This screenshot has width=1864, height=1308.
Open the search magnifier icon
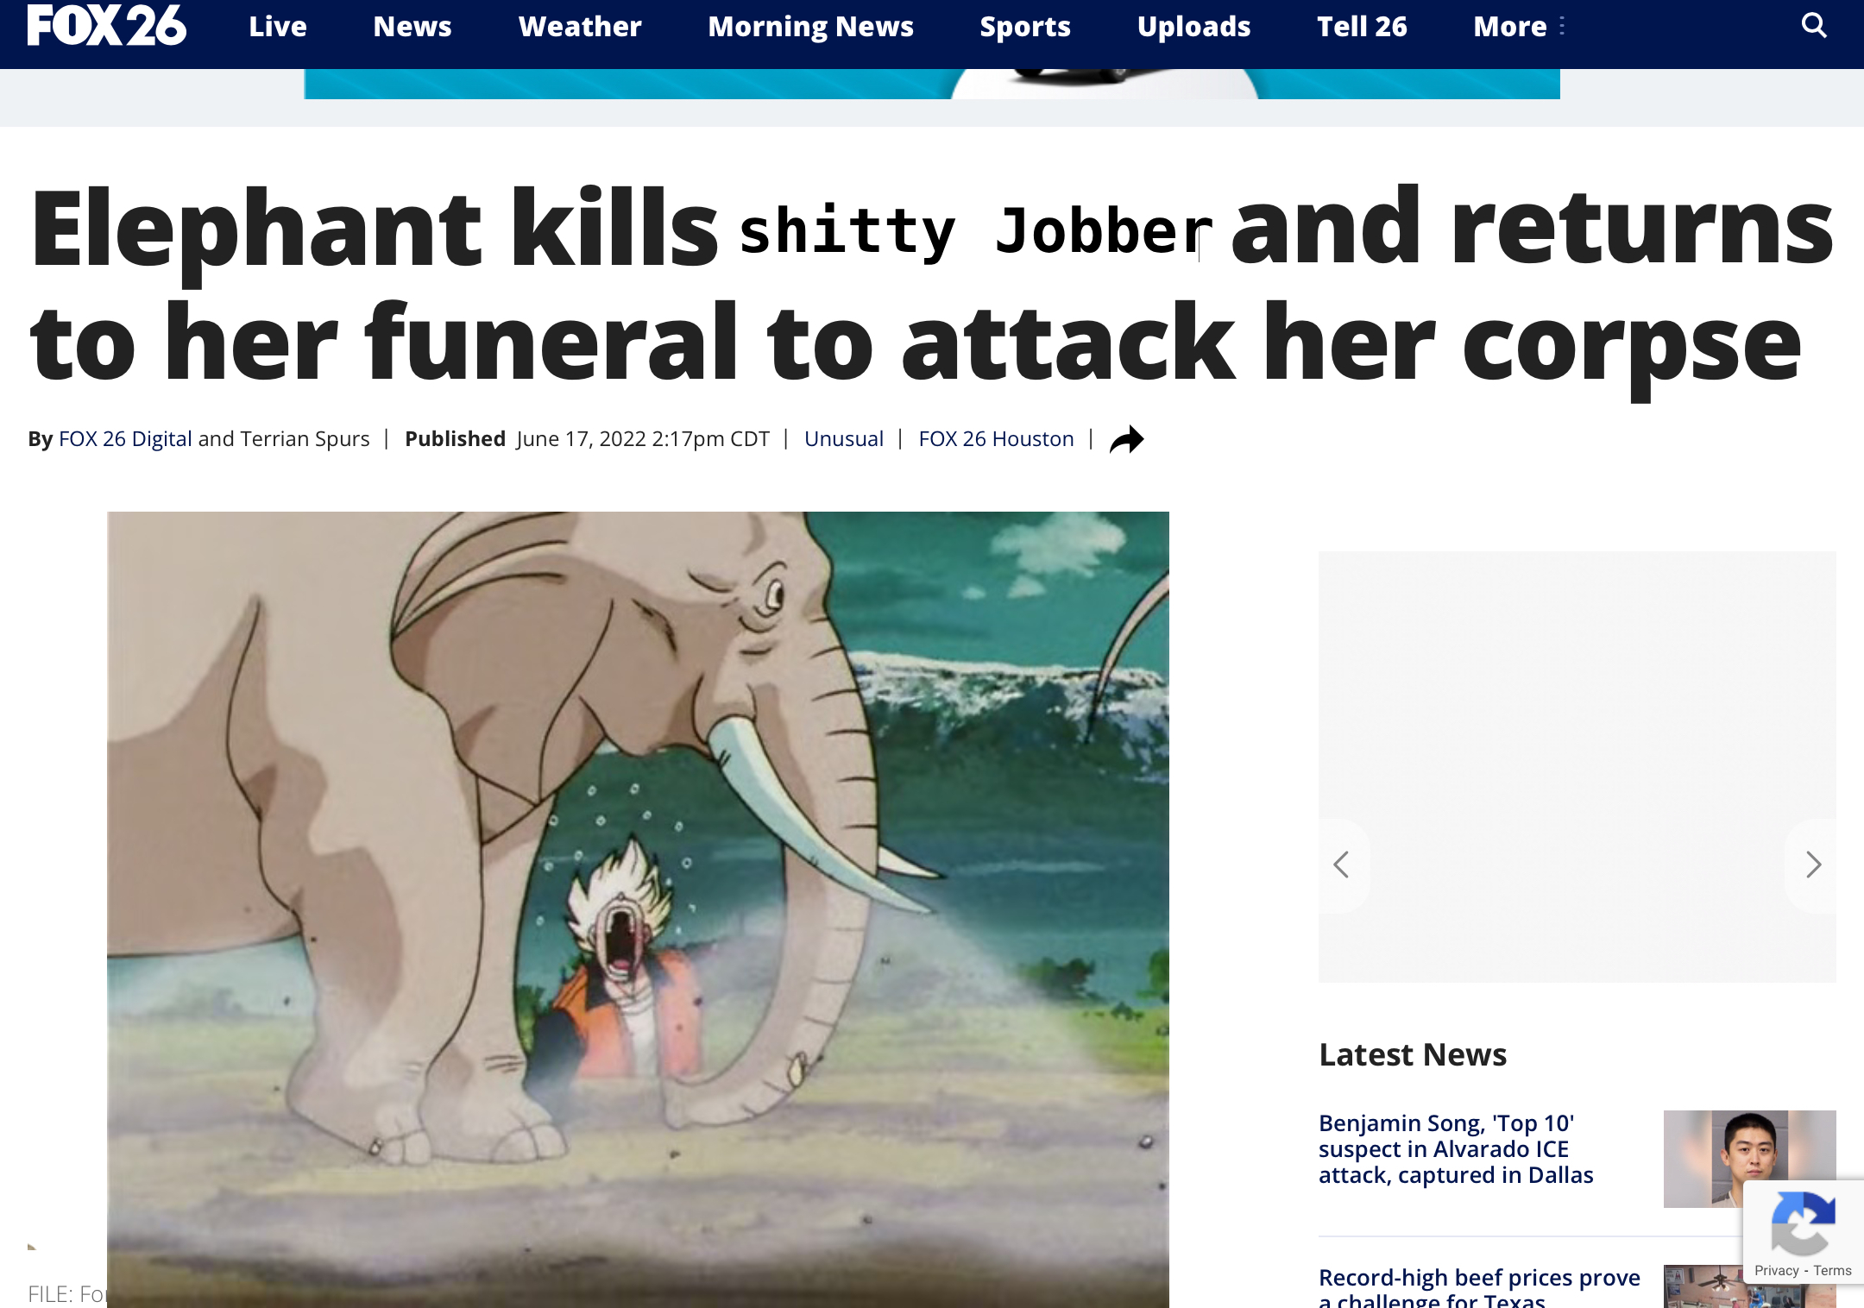click(1814, 26)
